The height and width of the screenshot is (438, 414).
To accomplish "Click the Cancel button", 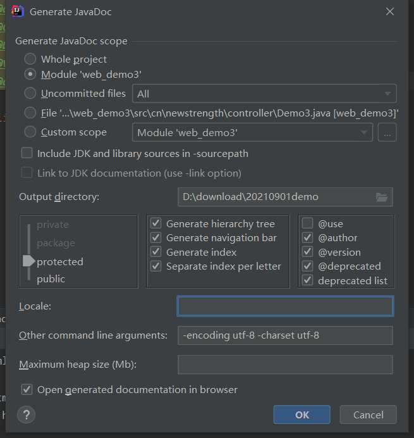I will pos(368,415).
